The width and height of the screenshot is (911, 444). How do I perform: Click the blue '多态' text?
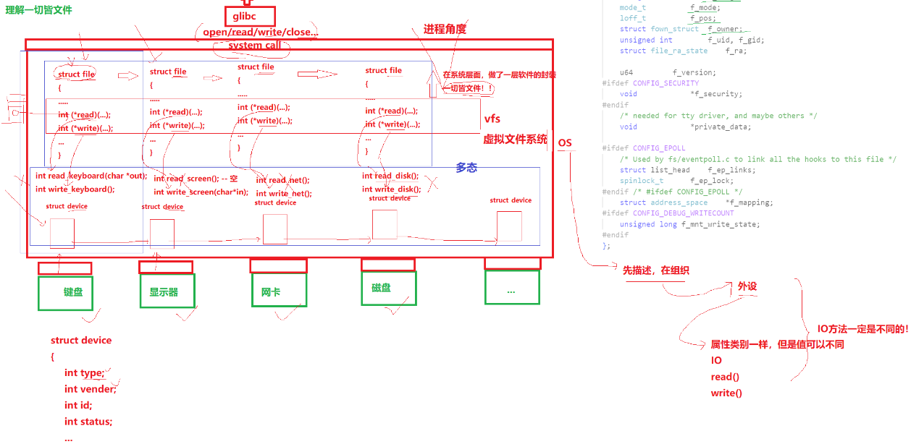click(466, 167)
